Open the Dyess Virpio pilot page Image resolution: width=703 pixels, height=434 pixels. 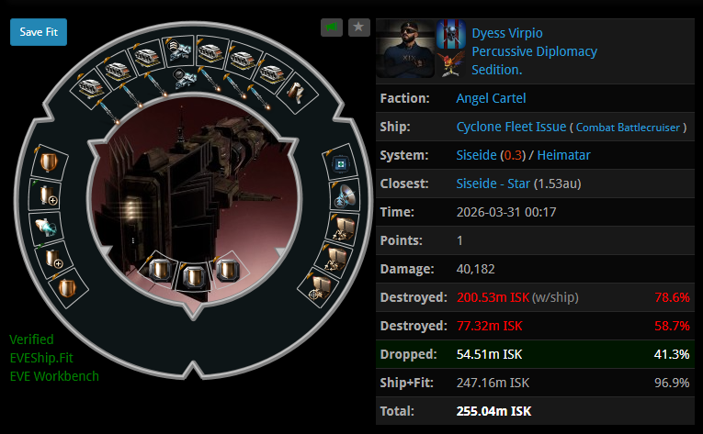[507, 33]
